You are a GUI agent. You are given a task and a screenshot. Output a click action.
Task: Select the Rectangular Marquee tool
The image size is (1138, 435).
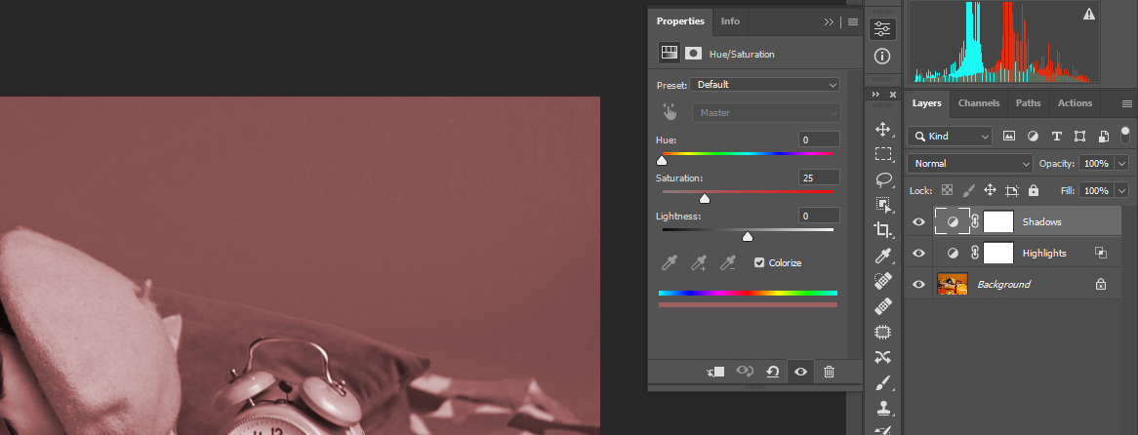click(x=882, y=154)
